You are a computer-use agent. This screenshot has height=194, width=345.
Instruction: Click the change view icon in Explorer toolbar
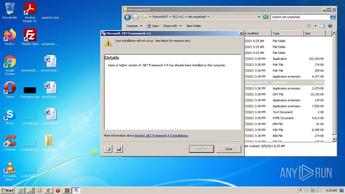(x=309, y=26)
